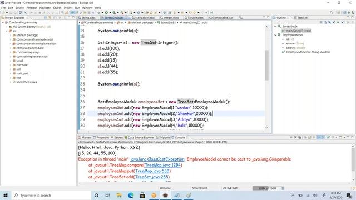Collapse EmployeeModel class in Outline
Viewport: 356px width, 200px height.
tap(276, 35)
